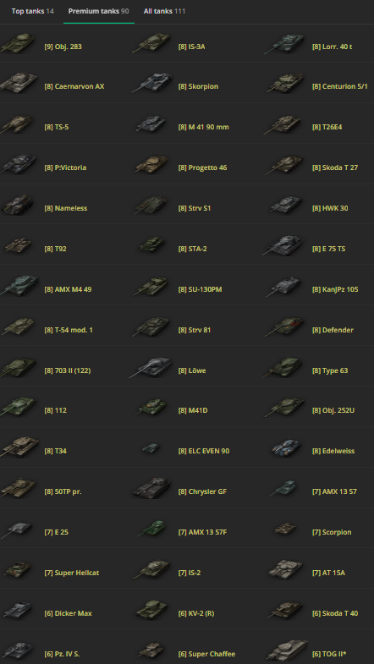Click the Super Hellcat label

72,573
